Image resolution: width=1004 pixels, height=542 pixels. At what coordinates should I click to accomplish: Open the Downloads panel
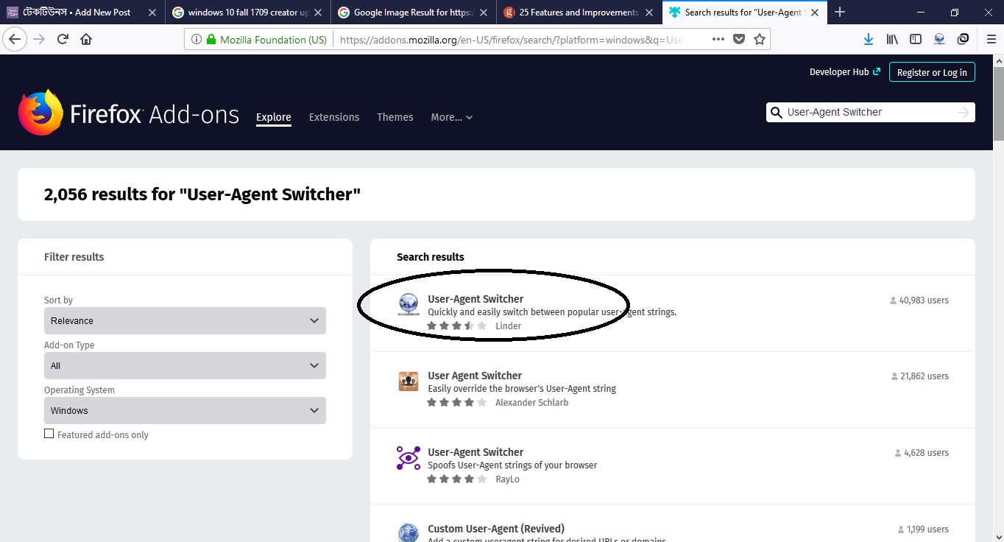click(869, 40)
